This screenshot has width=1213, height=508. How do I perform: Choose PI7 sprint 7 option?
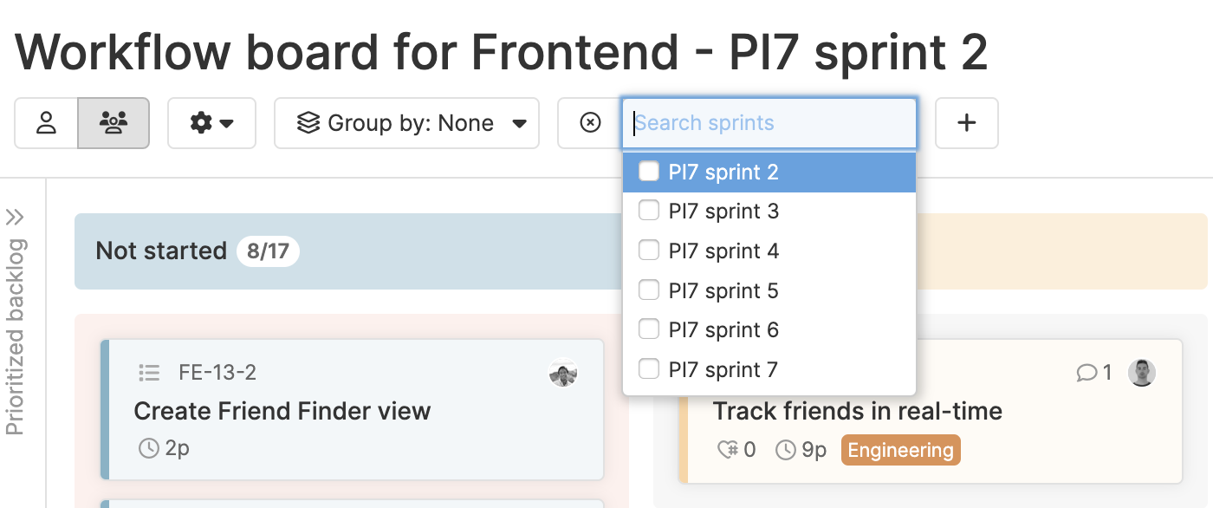click(769, 370)
